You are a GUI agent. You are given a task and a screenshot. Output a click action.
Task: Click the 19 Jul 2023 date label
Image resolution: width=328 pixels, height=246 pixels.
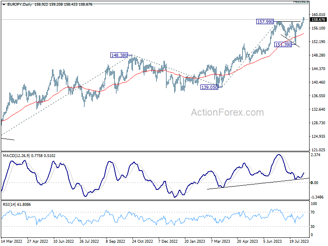[299, 241]
